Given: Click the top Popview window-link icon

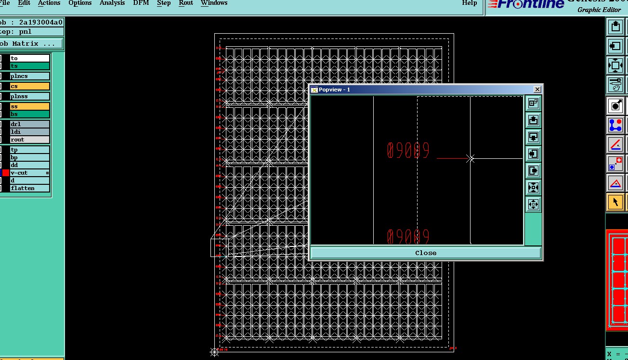Looking at the screenshot, I should (533, 103).
